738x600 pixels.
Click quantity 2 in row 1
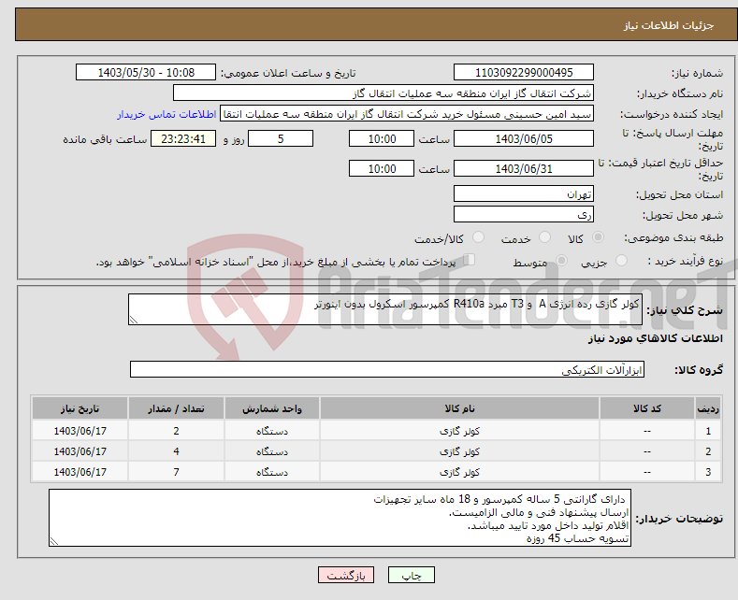[x=176, y=431]
